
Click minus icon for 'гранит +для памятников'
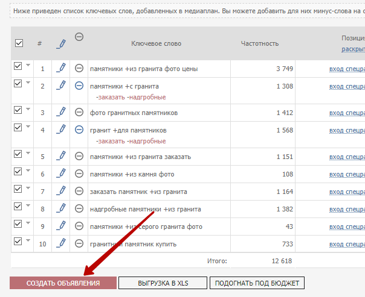click(x=79, y=130)
